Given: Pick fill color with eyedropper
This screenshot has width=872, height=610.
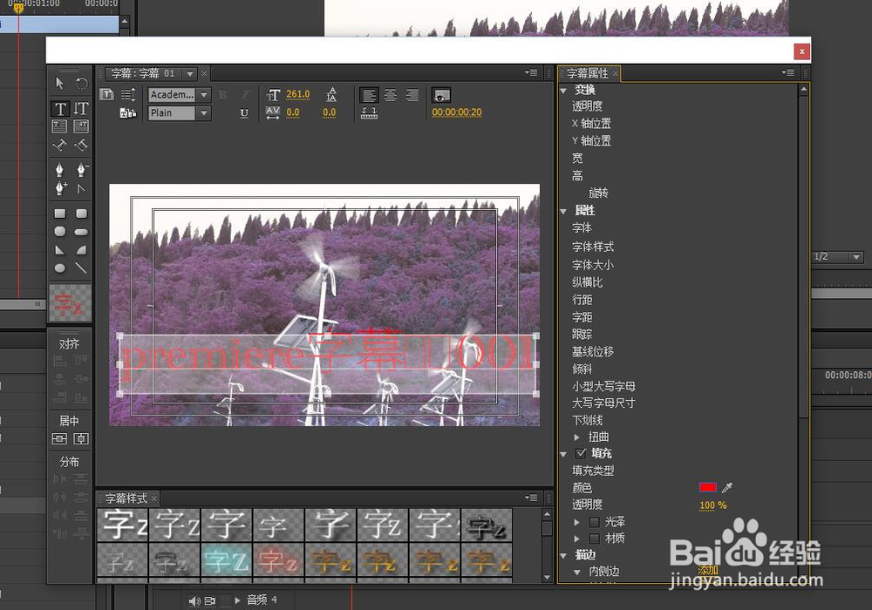Looking at the screenshot, I should 727,488.
